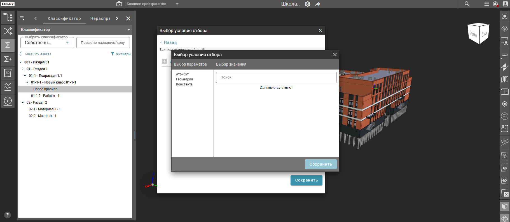Click the flag marker tool icon
This screenshot has width=510, height=222.
point(505,116)
